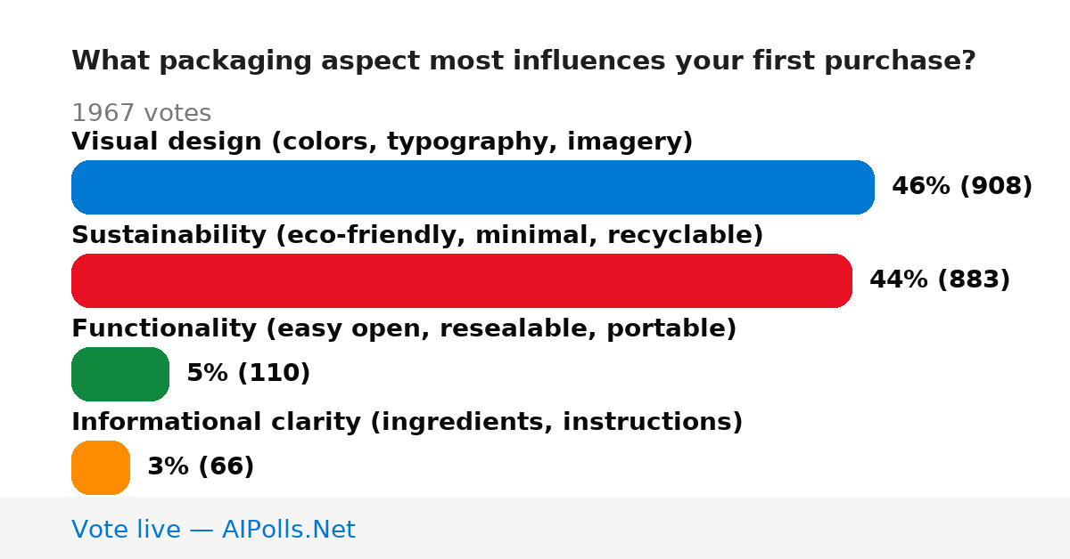
Task: Select the Functionality option label
Action: tap(404, 328)
